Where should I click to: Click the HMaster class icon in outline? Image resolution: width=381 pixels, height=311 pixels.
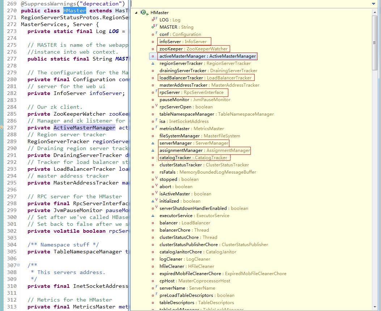[x=144, y=12]
